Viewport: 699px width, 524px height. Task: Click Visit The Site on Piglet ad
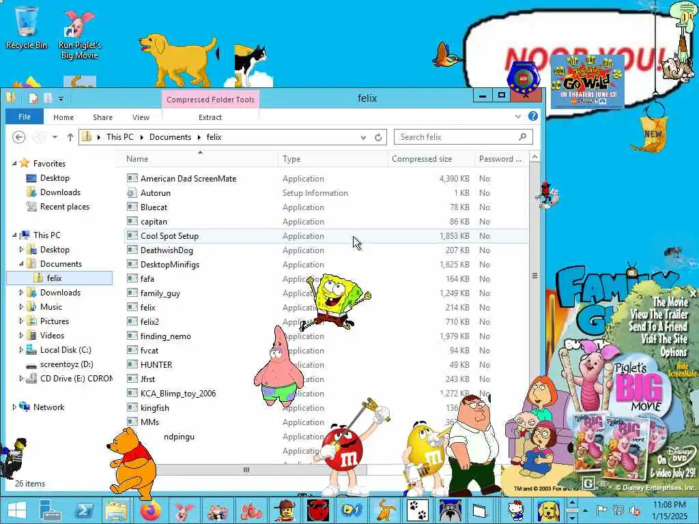(x=664, y=339)
